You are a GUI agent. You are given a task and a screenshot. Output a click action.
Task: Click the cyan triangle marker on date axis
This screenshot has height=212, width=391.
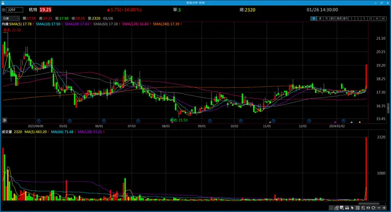pyautogui.click(x=351, y=122)
